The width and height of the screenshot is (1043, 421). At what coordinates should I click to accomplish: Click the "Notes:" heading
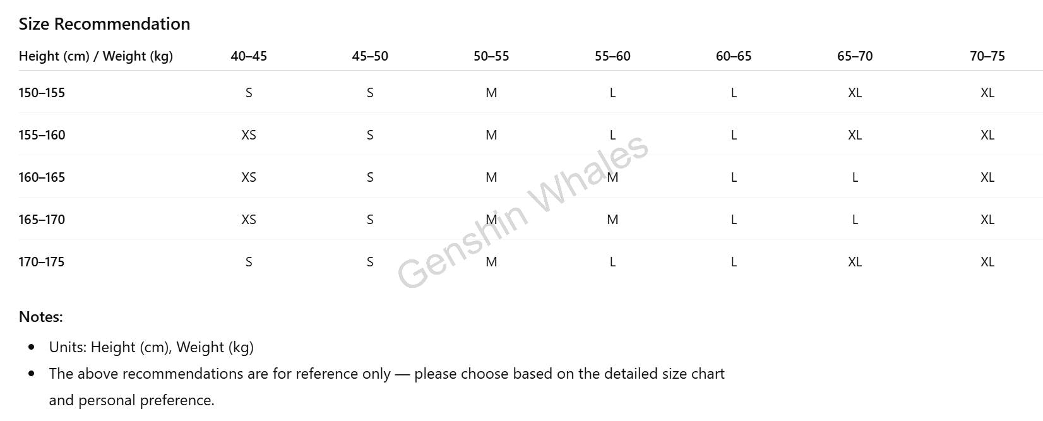[41, 317]
